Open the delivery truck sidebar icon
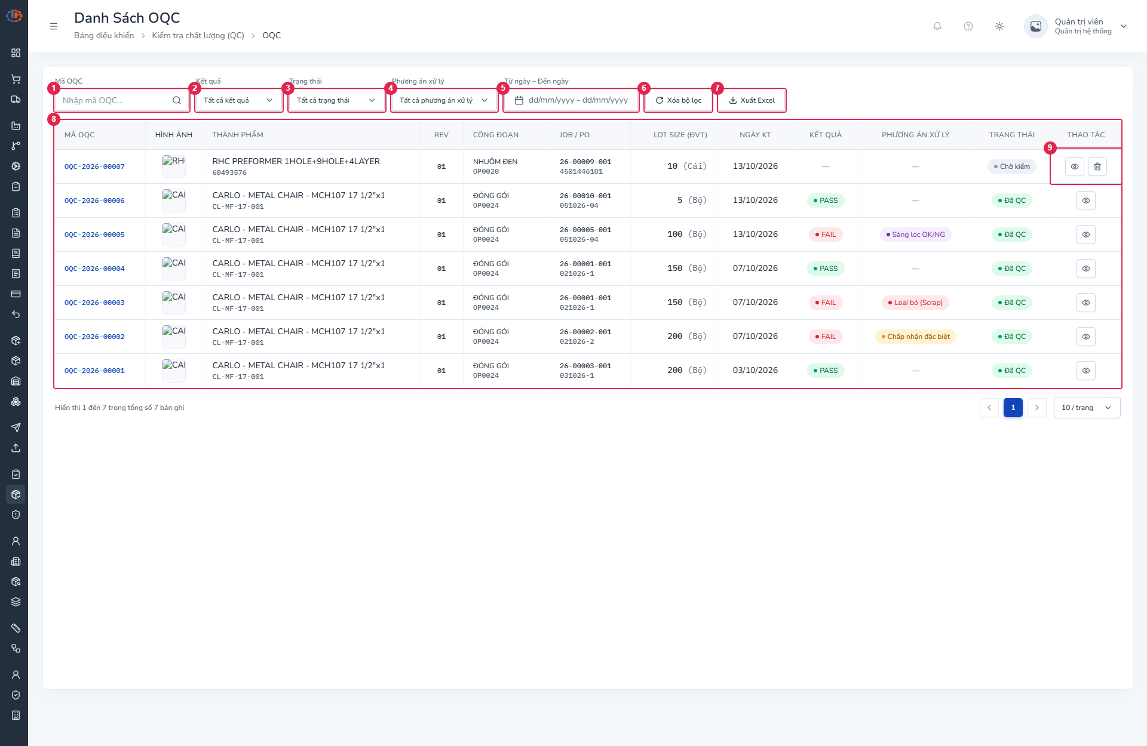This screenshot has width=1147, height=746. coord(16,100)
